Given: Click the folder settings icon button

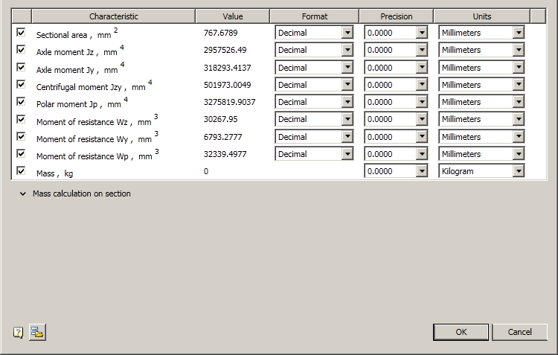Looking at the screenshot, I should tap(37, 333).
